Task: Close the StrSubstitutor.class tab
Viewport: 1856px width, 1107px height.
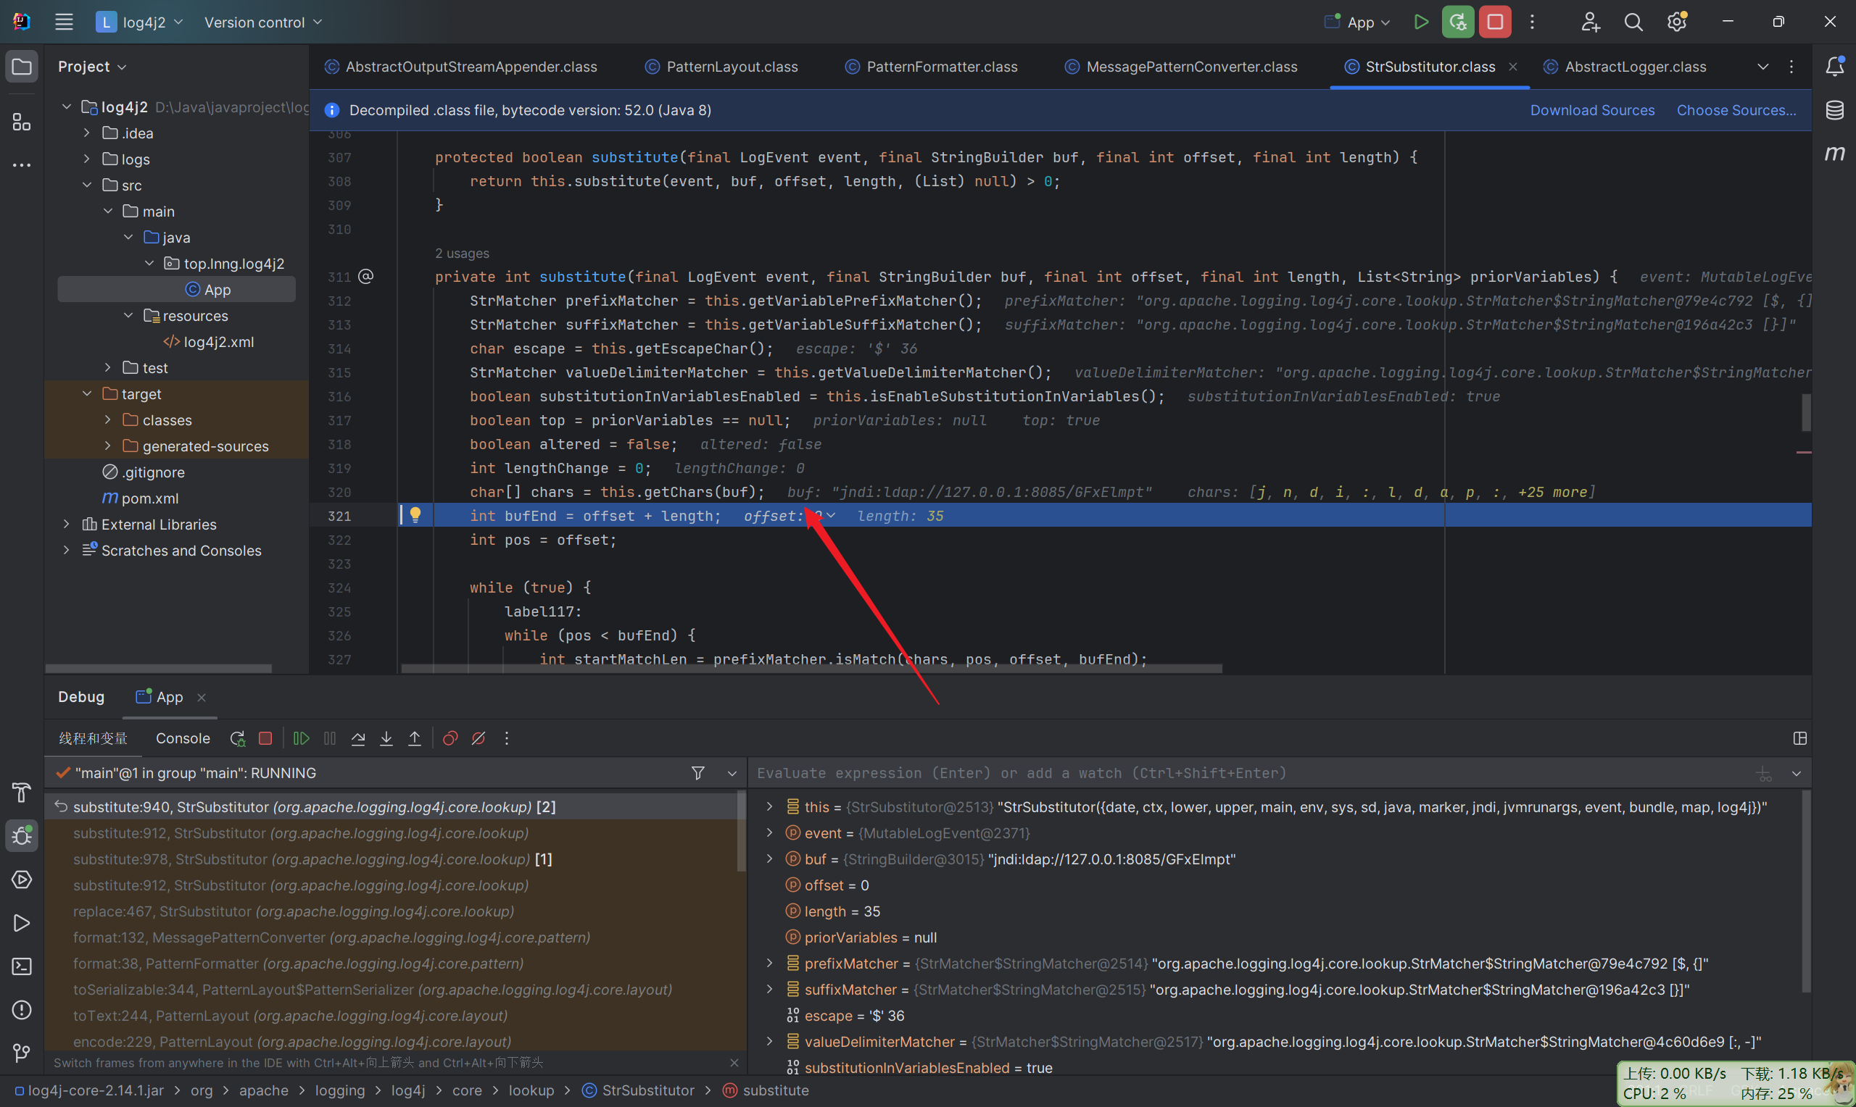Action: coord(1512,67)
